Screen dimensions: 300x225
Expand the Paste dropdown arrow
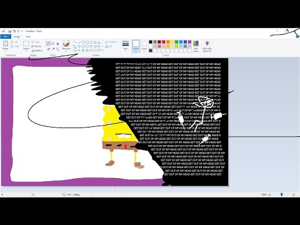coord(6,51)
